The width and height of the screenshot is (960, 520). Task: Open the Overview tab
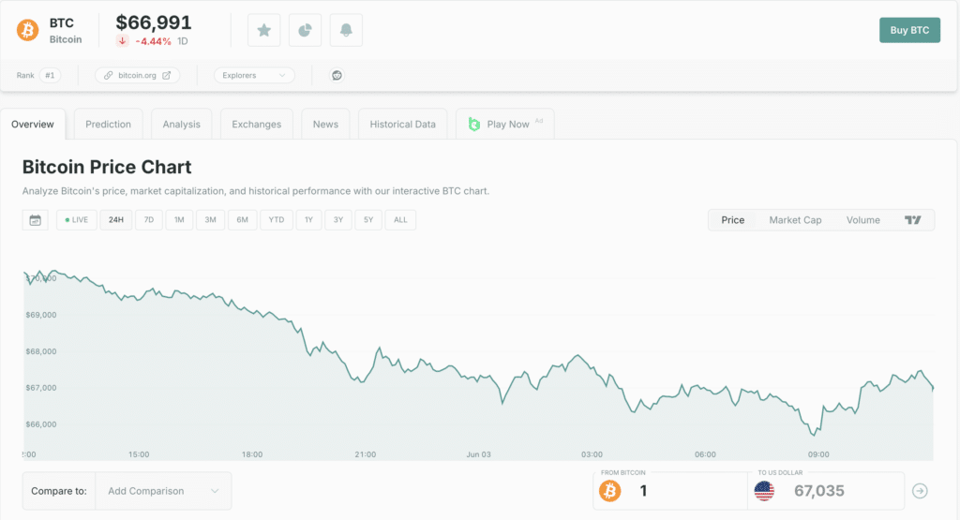(x=33, y=125)
